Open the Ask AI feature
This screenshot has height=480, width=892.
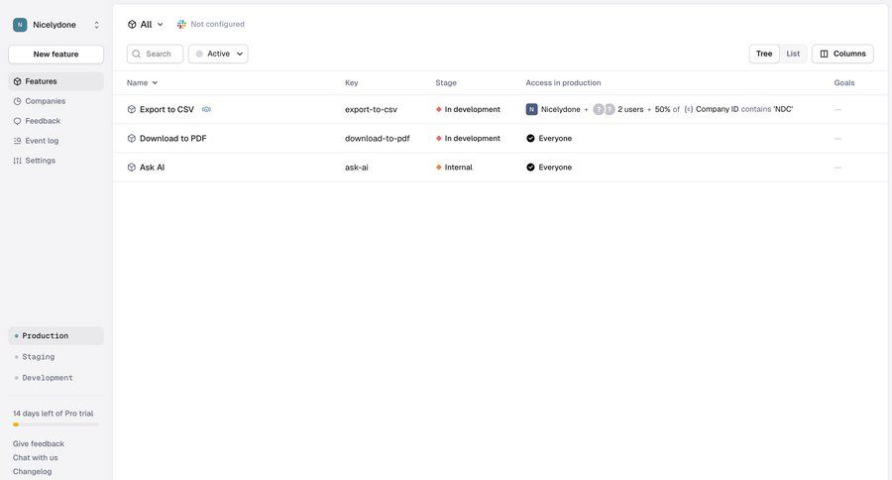[x=152, y=168]
